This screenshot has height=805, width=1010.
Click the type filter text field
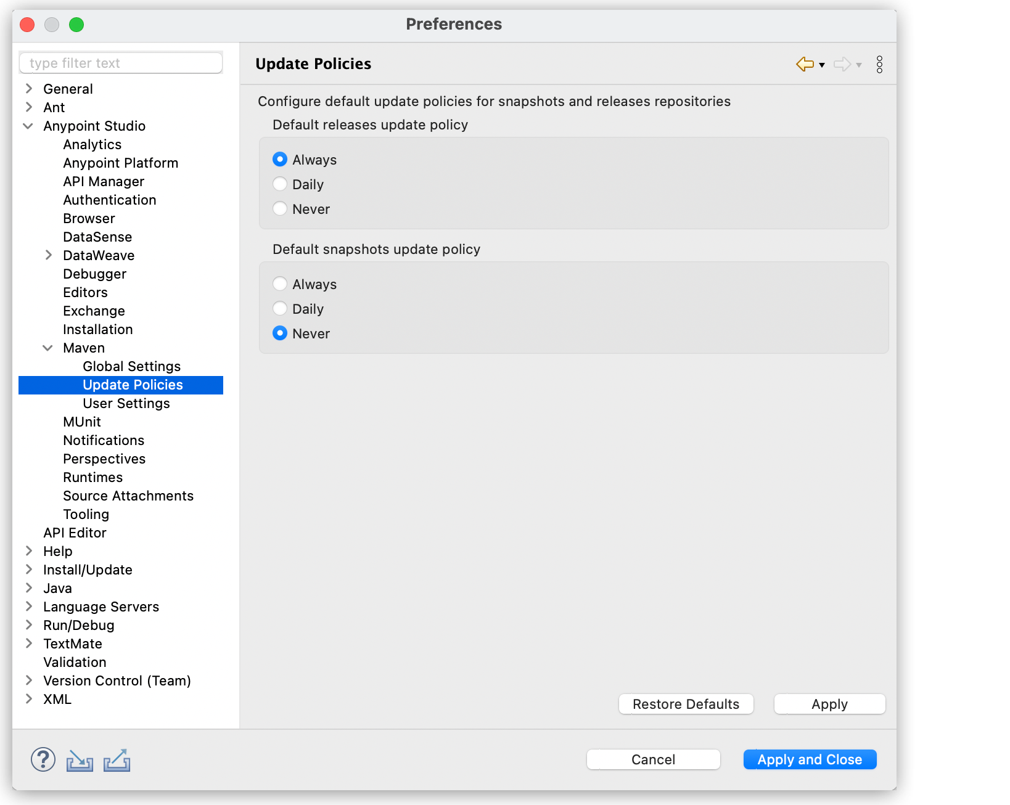(121, 62)
